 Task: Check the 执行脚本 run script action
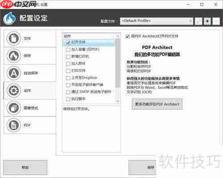[x=68, y=99]
